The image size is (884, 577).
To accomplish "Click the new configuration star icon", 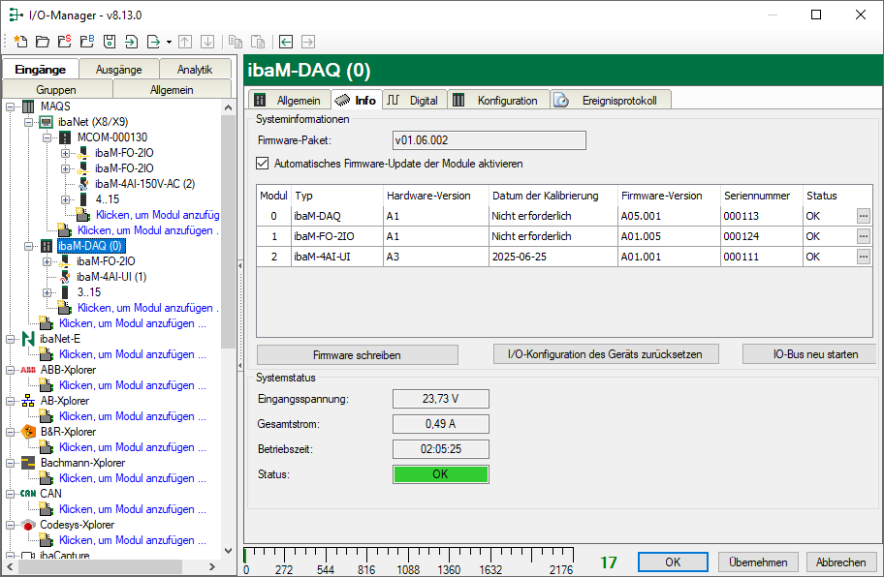I will [19, 42].
